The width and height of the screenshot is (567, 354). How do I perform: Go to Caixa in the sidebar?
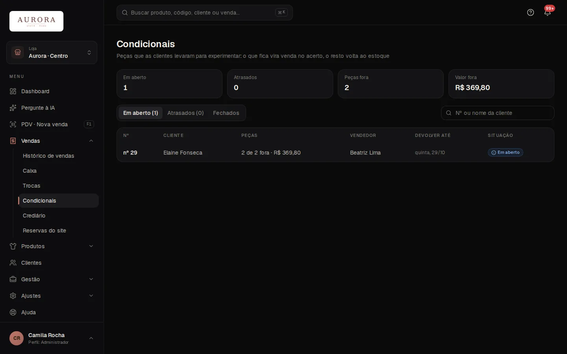tap(58, 171)
